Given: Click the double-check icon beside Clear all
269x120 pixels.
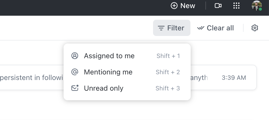Looking at the screenshot, I should coord(201,28).
